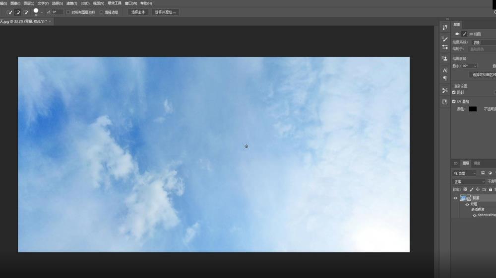The height and width of the screenshot is (278, 496).
Task: Open the 视图(V) menu
Action: (x=99, y=3)
